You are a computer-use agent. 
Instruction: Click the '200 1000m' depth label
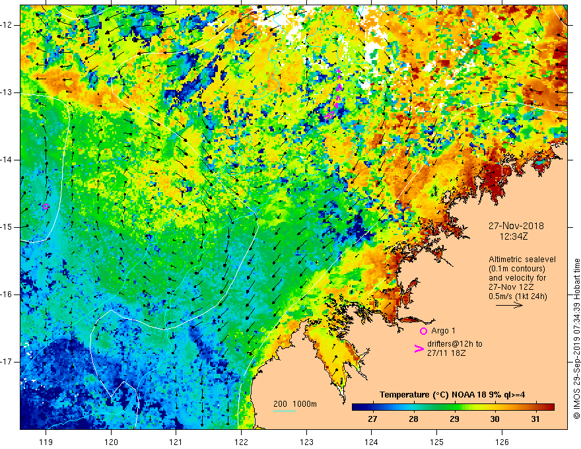coord(295,404)
